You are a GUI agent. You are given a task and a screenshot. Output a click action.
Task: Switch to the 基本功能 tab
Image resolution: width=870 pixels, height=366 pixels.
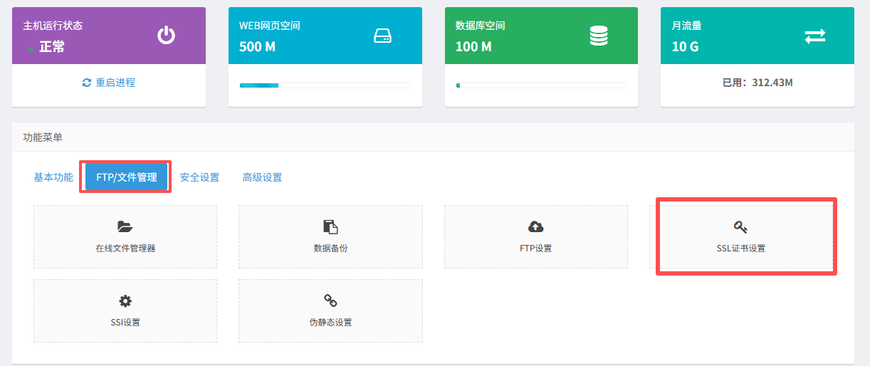tap(53, 177)
